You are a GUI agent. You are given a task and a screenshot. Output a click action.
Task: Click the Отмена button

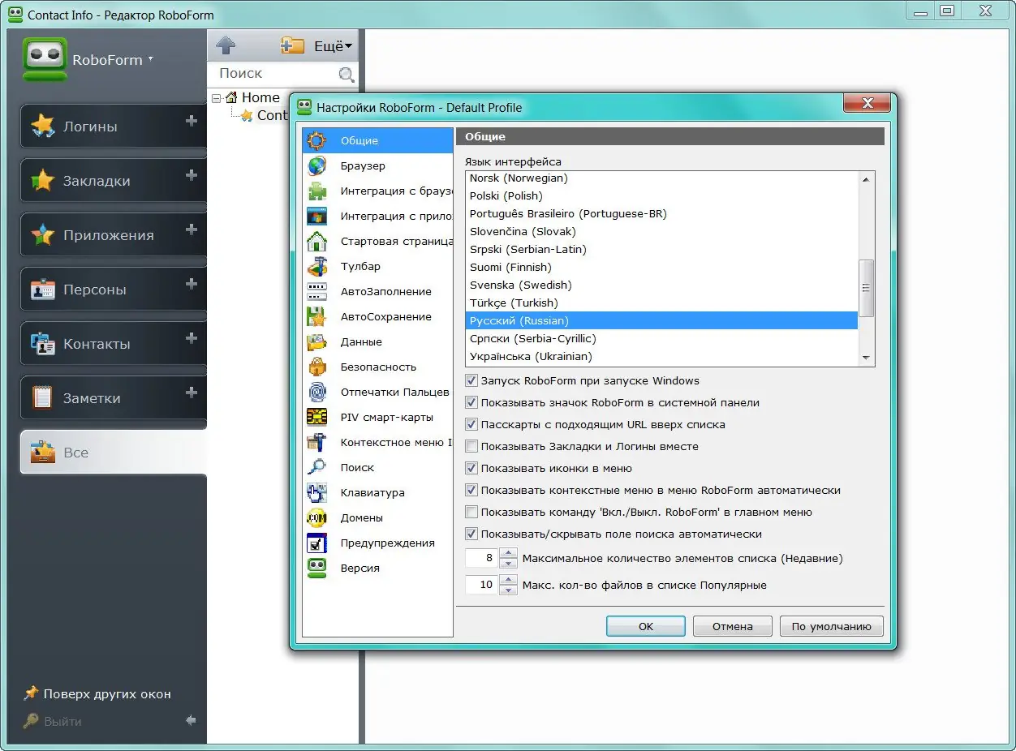[732, 626]
